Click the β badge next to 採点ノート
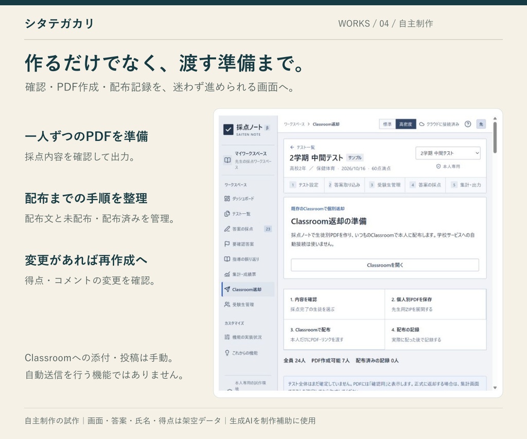The height and width of the screenshot is (439, 527). click(x=267, y=128)
